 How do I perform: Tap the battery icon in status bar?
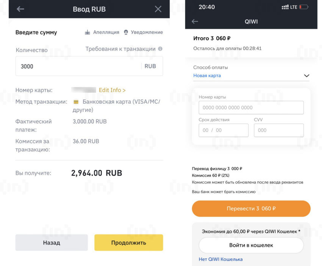pos(304,7)
